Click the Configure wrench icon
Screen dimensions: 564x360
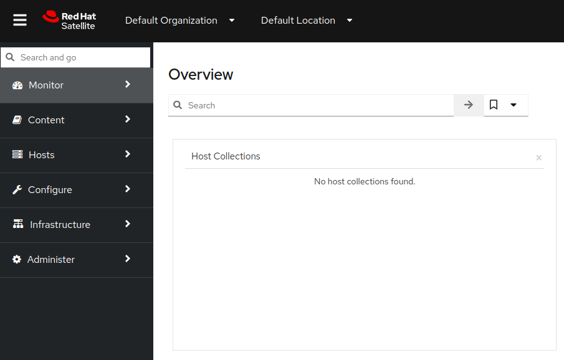click(17, 189)
